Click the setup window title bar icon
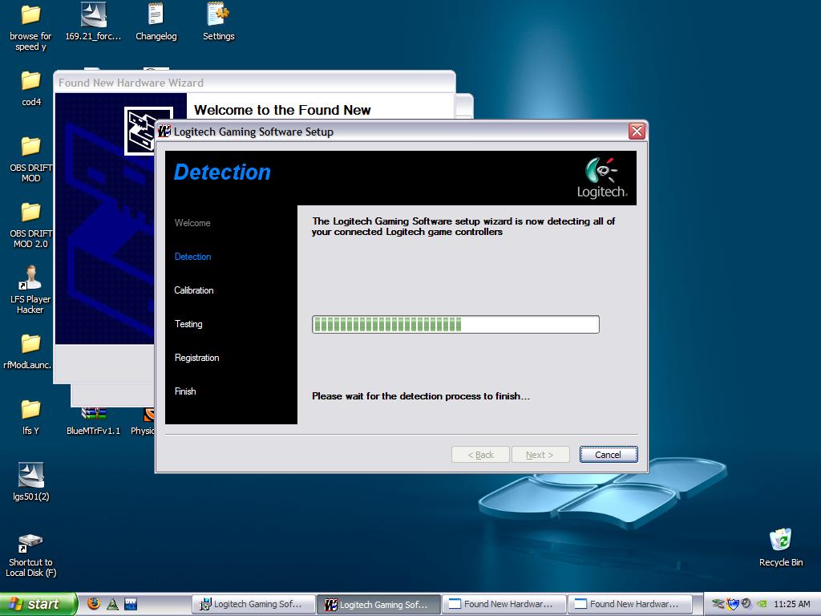821x616 pixels. coord(164,131)
